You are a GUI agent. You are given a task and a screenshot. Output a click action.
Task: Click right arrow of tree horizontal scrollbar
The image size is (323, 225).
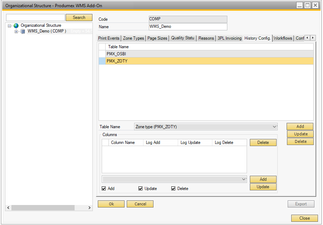[x=90, y=207]
